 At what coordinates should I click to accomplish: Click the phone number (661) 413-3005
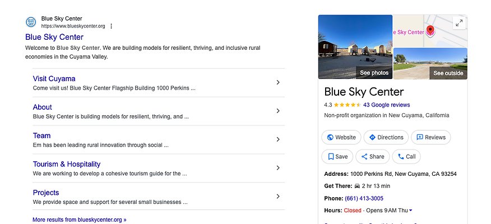click(x=363, y=198)
